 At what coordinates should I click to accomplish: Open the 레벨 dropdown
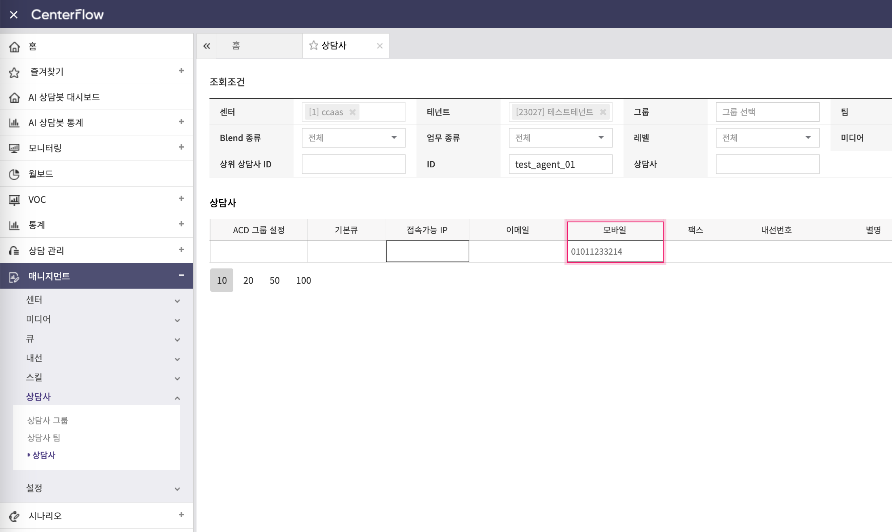pos(767,138)
